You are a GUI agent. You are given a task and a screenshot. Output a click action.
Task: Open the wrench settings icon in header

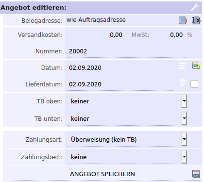(195, 7)
